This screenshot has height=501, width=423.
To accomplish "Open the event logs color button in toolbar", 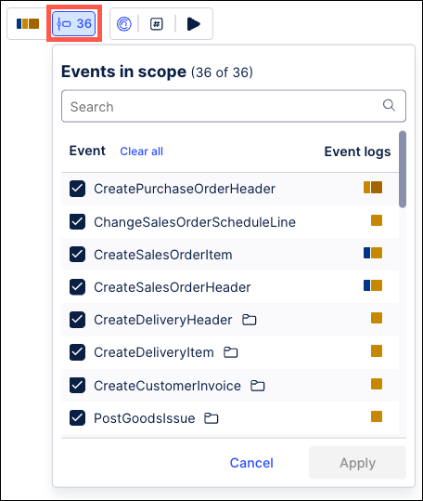I will [28, 23].
